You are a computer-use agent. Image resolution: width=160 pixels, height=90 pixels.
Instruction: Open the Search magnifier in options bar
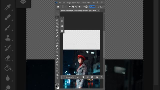(x=98, y=7)
